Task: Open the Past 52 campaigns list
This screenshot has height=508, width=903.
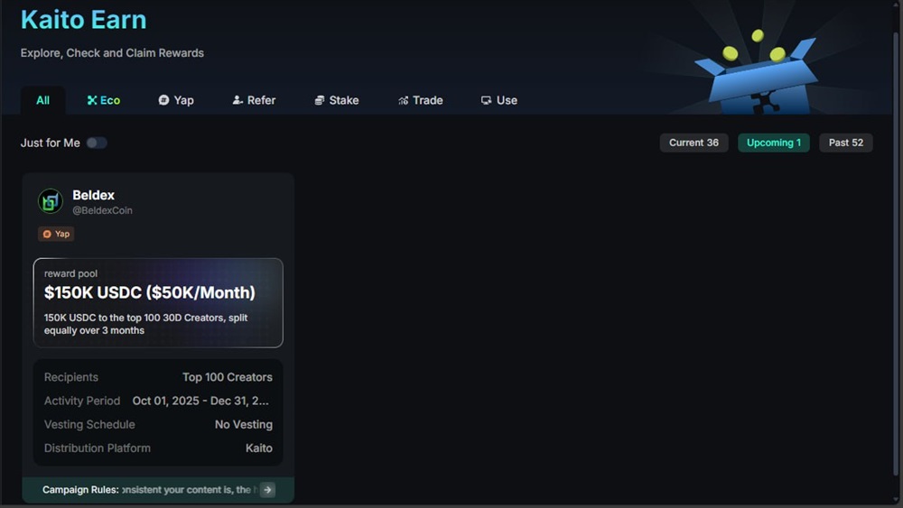Action: click(845, 143)
